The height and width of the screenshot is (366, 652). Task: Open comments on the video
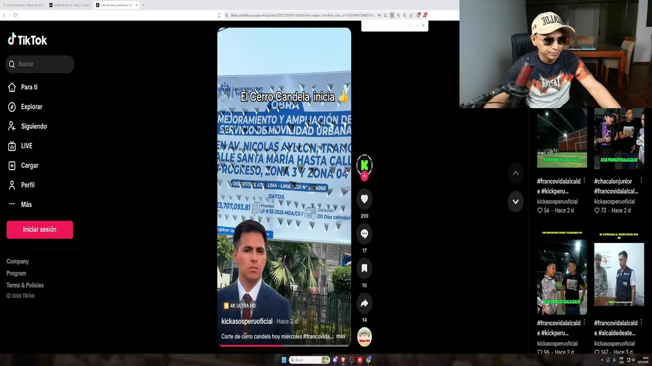coord(364,234)
